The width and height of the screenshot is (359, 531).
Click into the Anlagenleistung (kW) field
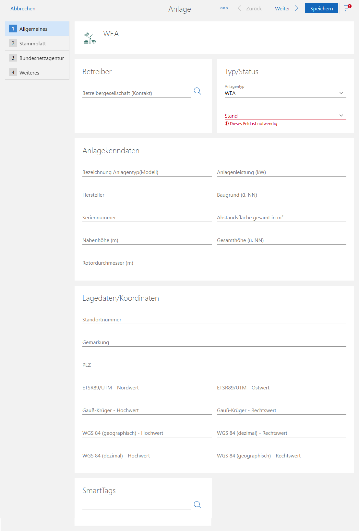(281, 172)
